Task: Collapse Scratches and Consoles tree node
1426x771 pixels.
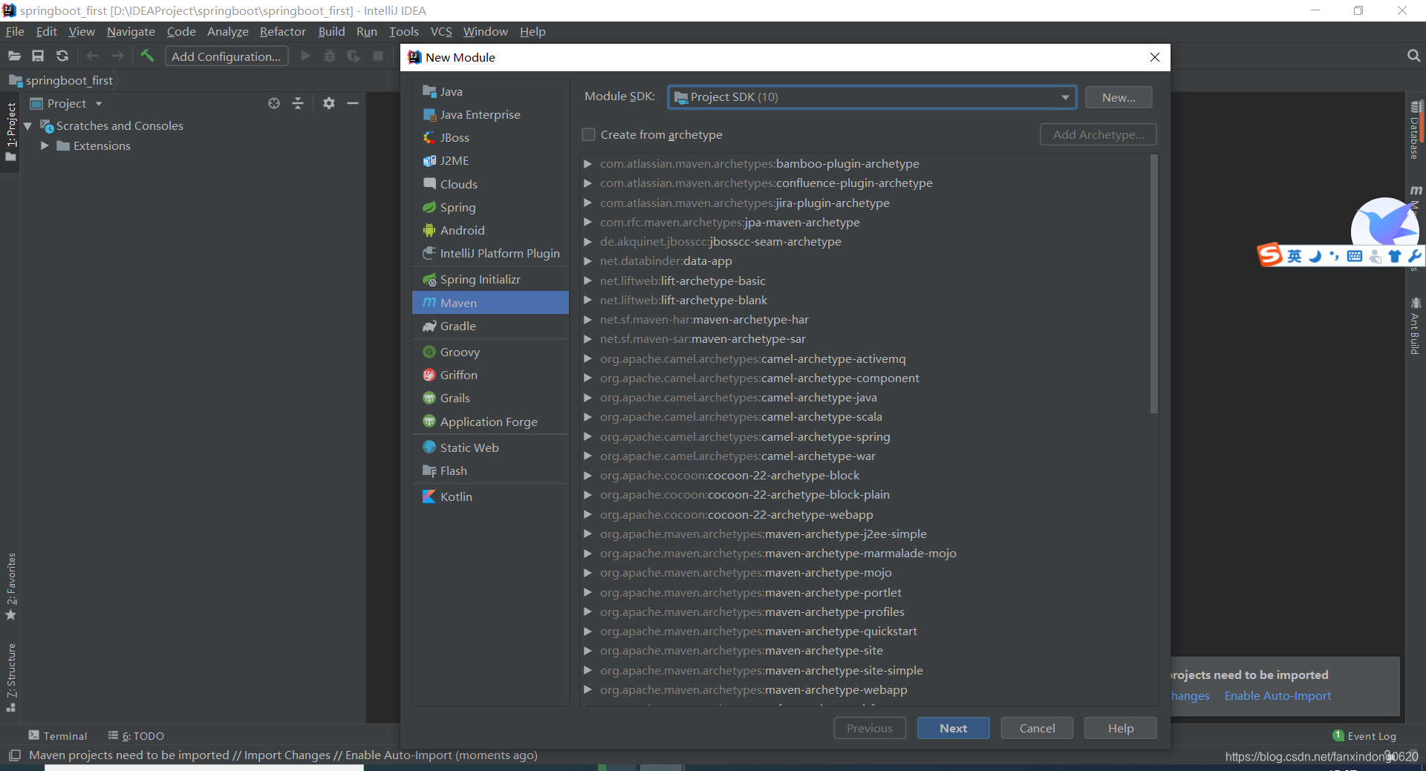Action: [27, 126]
